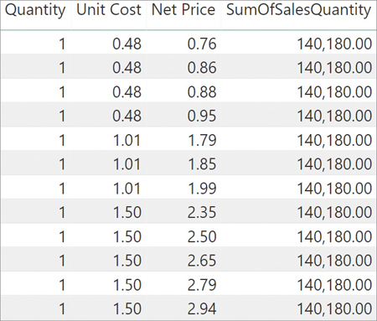Select Net Price cell 2.50
377x321 pixels.
coord(202,236)
